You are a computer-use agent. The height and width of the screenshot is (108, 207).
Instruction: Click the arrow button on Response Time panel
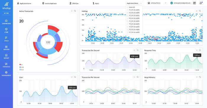click(x=197, y=50)
